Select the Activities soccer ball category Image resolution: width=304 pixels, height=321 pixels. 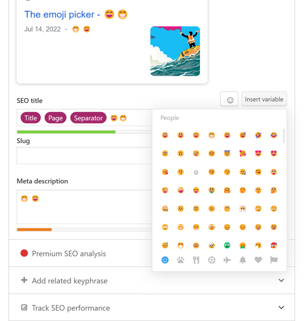tap(211, 260)
